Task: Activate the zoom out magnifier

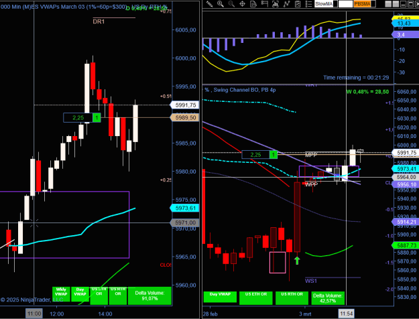Action: (x=231, y=4)
